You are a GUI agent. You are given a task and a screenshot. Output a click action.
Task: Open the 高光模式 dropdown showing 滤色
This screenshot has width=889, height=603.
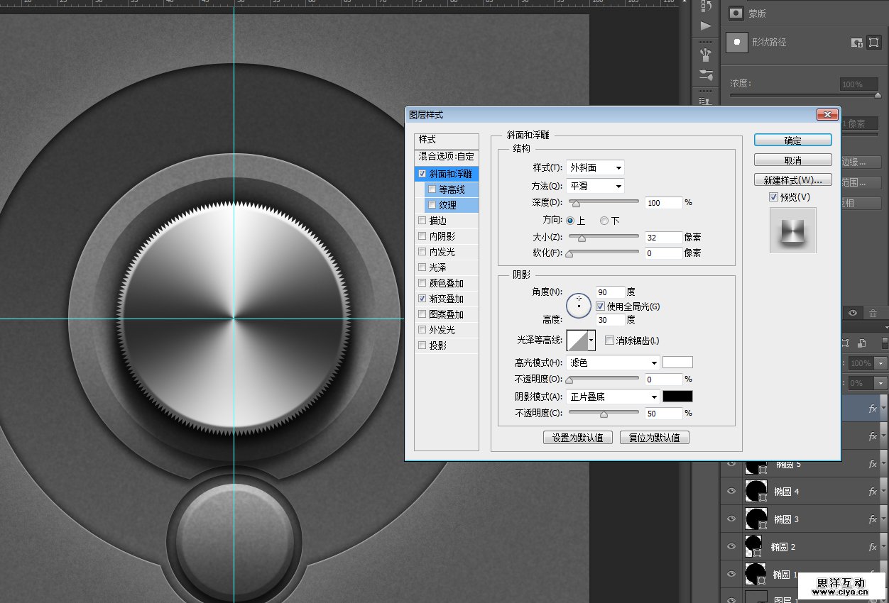pos(613,363)
